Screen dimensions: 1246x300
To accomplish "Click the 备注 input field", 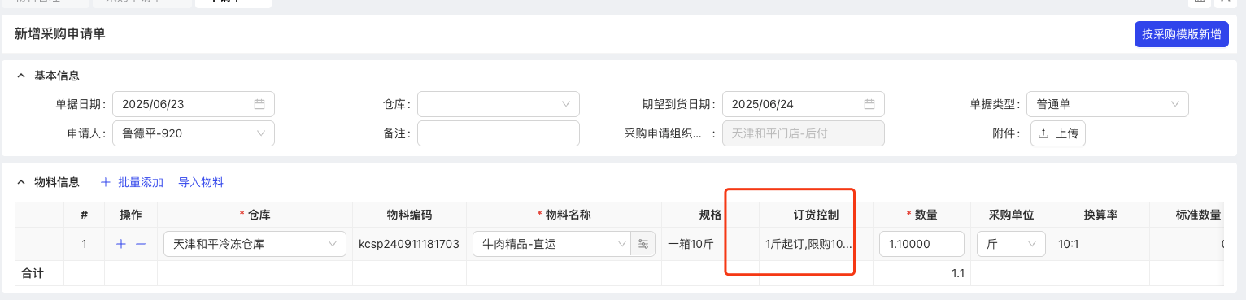I will pos(499,133).
